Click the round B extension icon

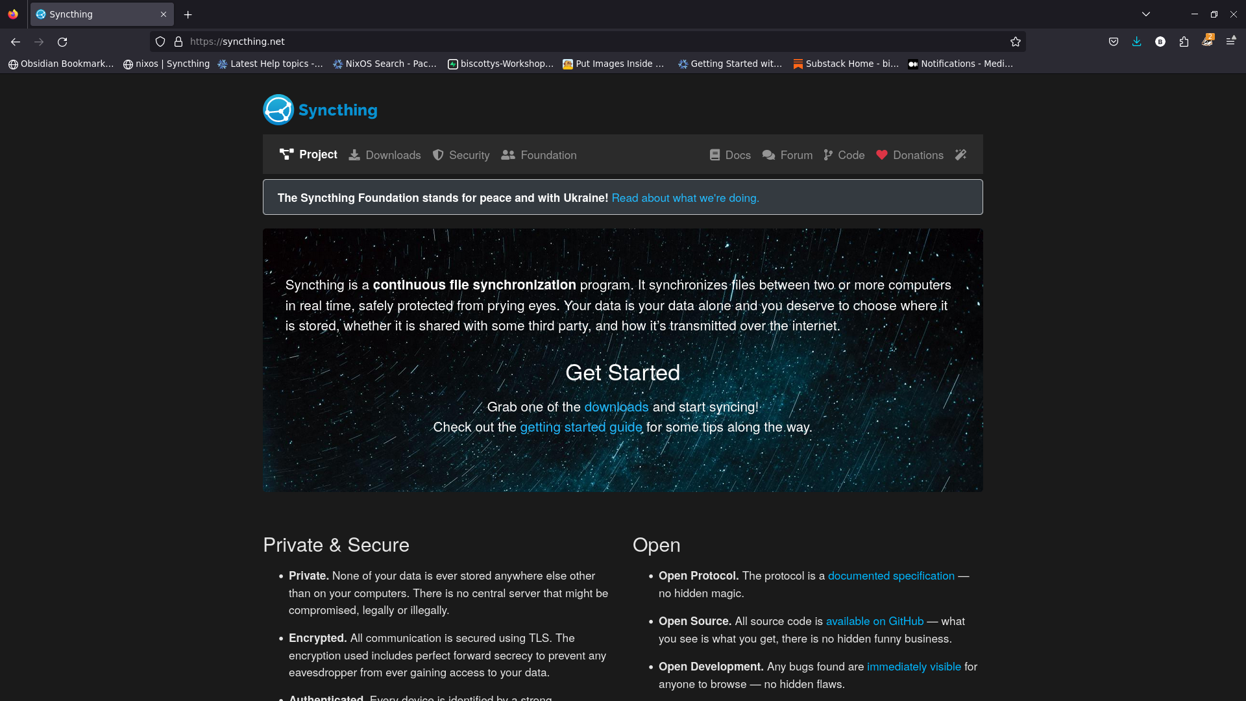[1160, 42]
